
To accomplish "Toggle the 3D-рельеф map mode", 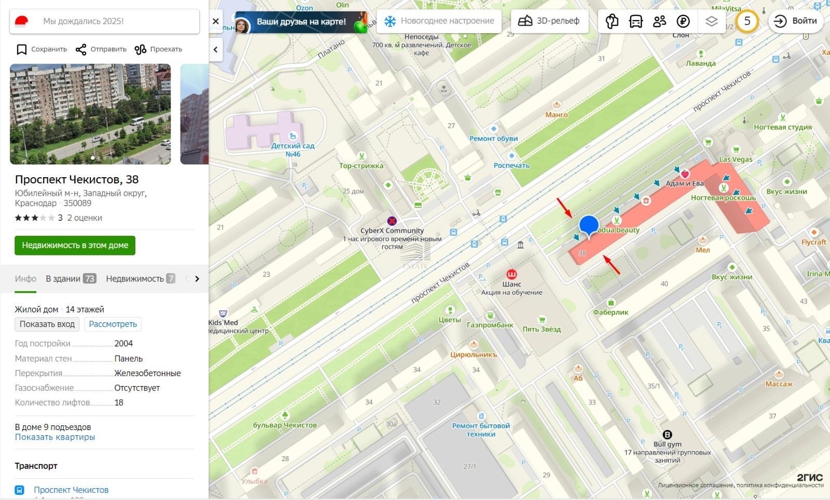I will [x=549, y=21].
